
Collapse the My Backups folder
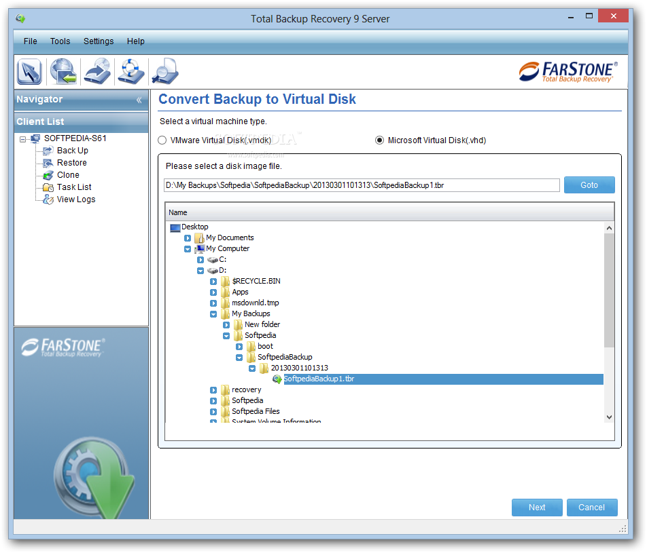click(213, 314)
